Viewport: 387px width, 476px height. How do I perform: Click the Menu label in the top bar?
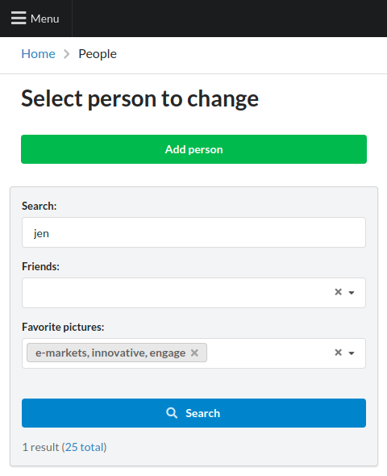pyautogui.click(x=45, y=19)
